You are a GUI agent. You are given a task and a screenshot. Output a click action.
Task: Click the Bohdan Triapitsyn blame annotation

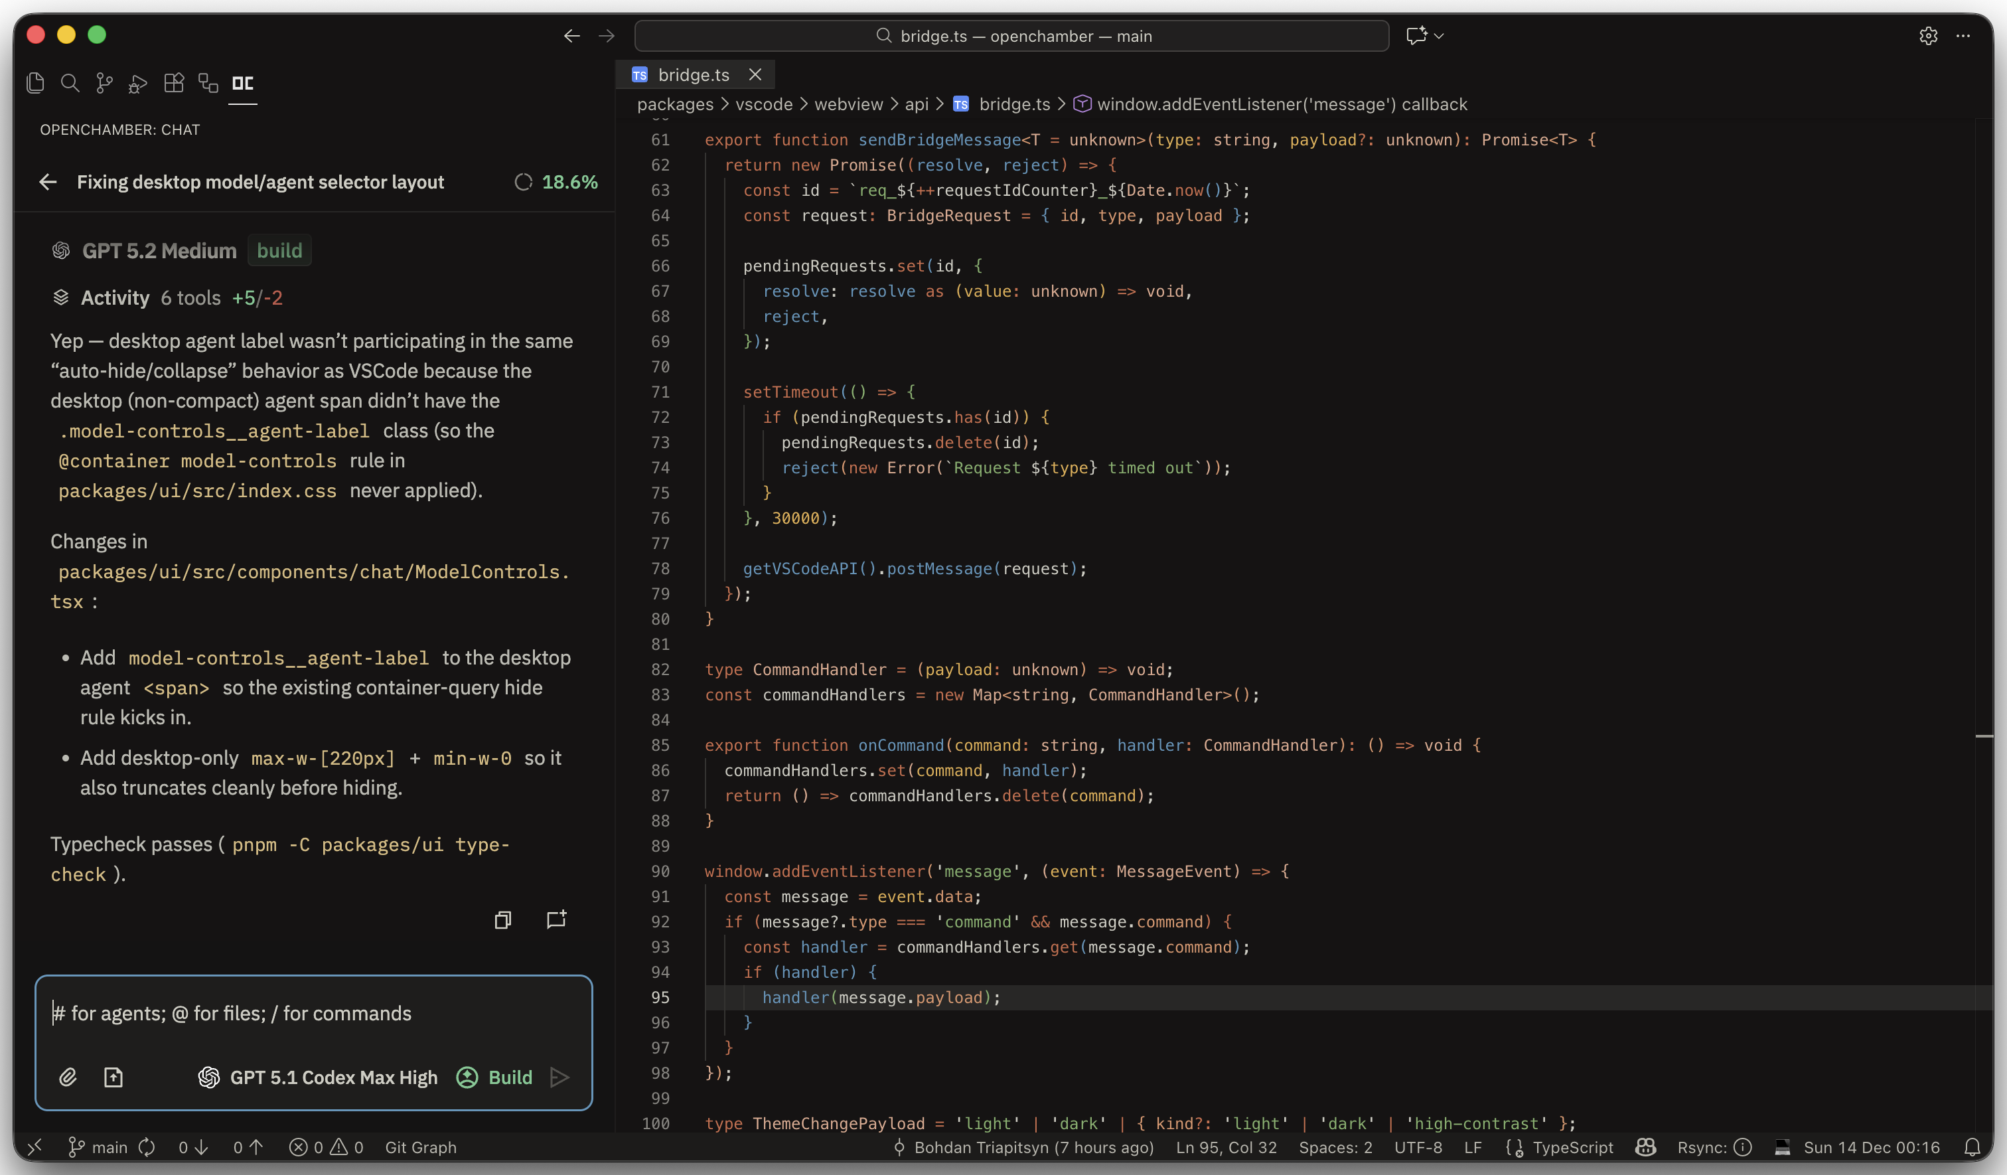1023,1147
